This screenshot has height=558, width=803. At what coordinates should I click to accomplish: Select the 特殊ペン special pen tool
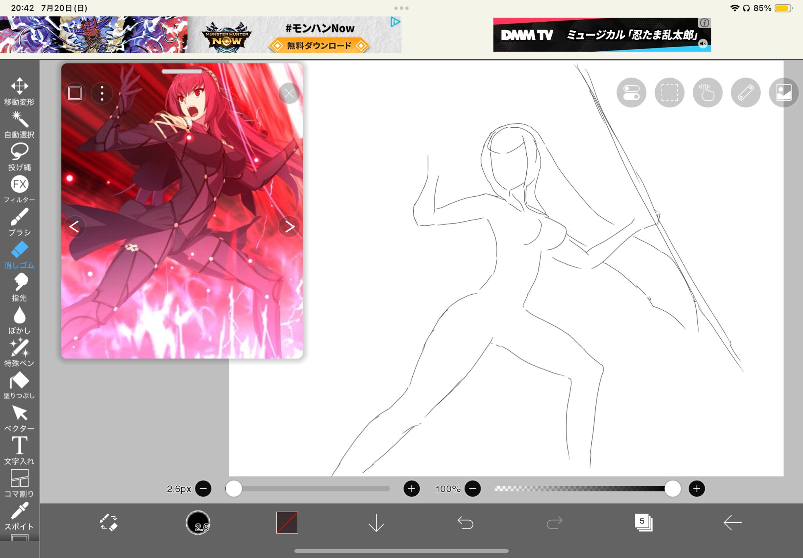[x=19, y=352]
